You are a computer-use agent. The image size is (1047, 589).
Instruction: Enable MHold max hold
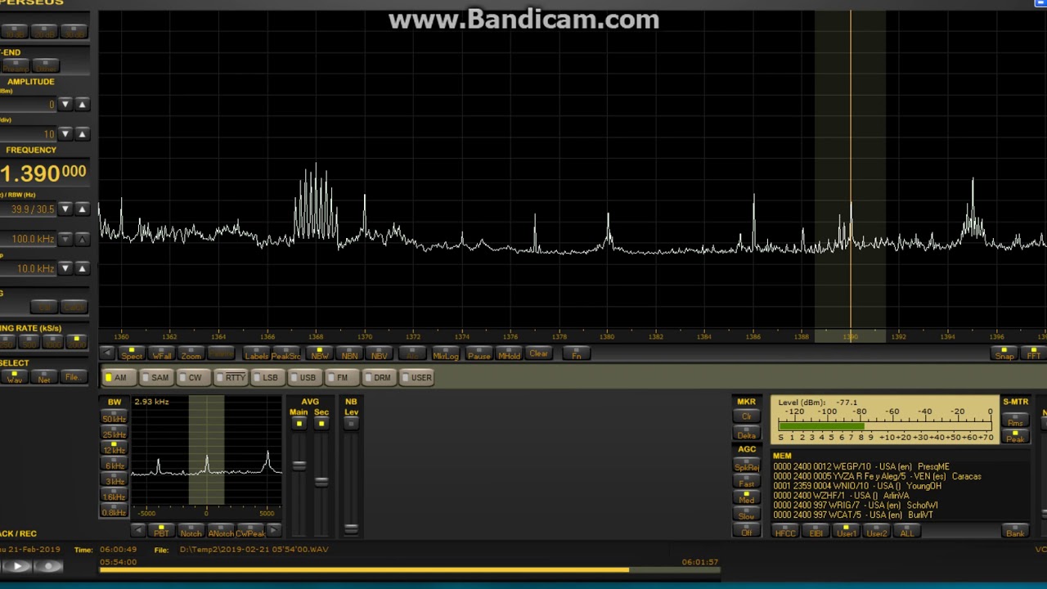[509, 353]
